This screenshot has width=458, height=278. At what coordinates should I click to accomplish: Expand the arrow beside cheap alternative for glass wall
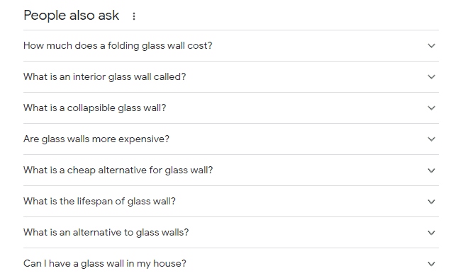point(432,170)
